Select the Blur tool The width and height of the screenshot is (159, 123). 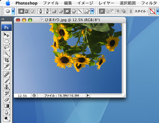[x=7, y=112]
